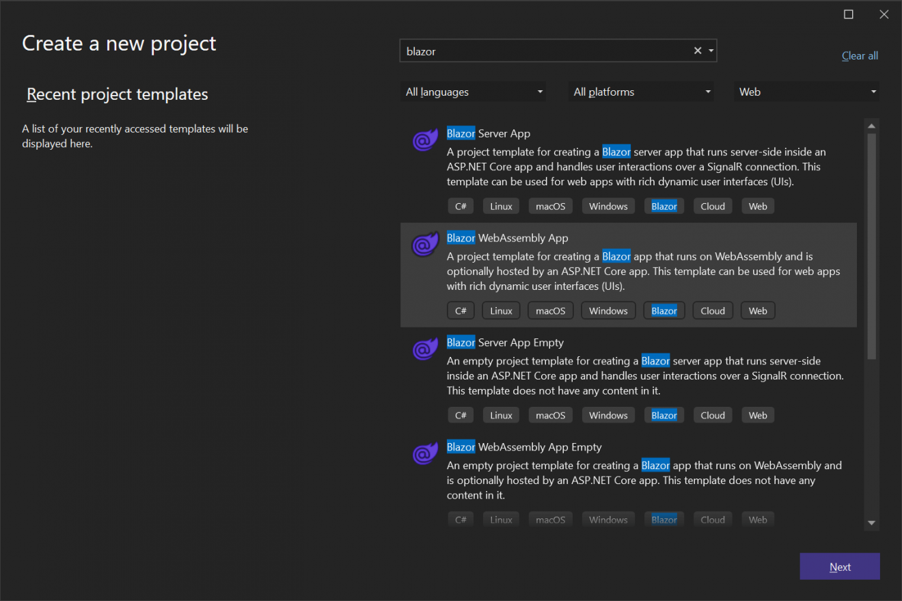Click the Blazor WebAssembly App template icon

click(425, 244)
